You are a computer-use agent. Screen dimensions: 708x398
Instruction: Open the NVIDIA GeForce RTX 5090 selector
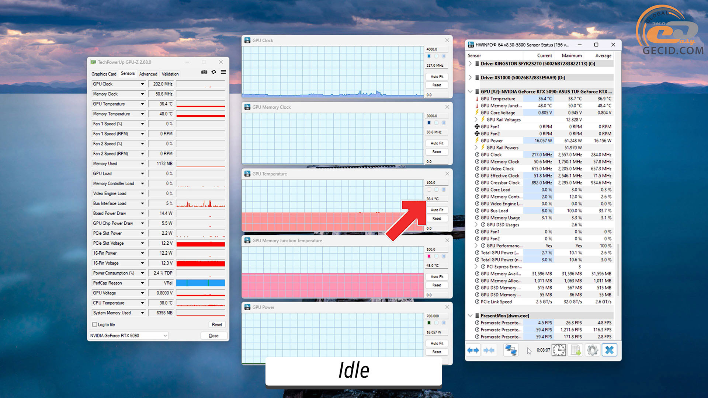click(x=129, y=336)
